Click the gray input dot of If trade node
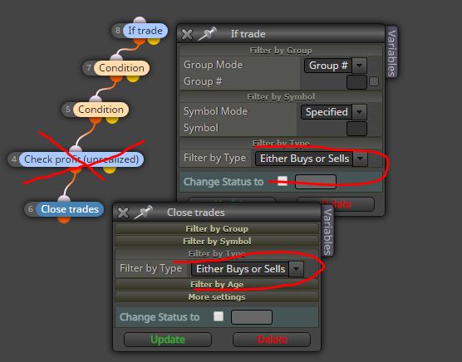Screen dimensions: 462x362 pos(140,21)
